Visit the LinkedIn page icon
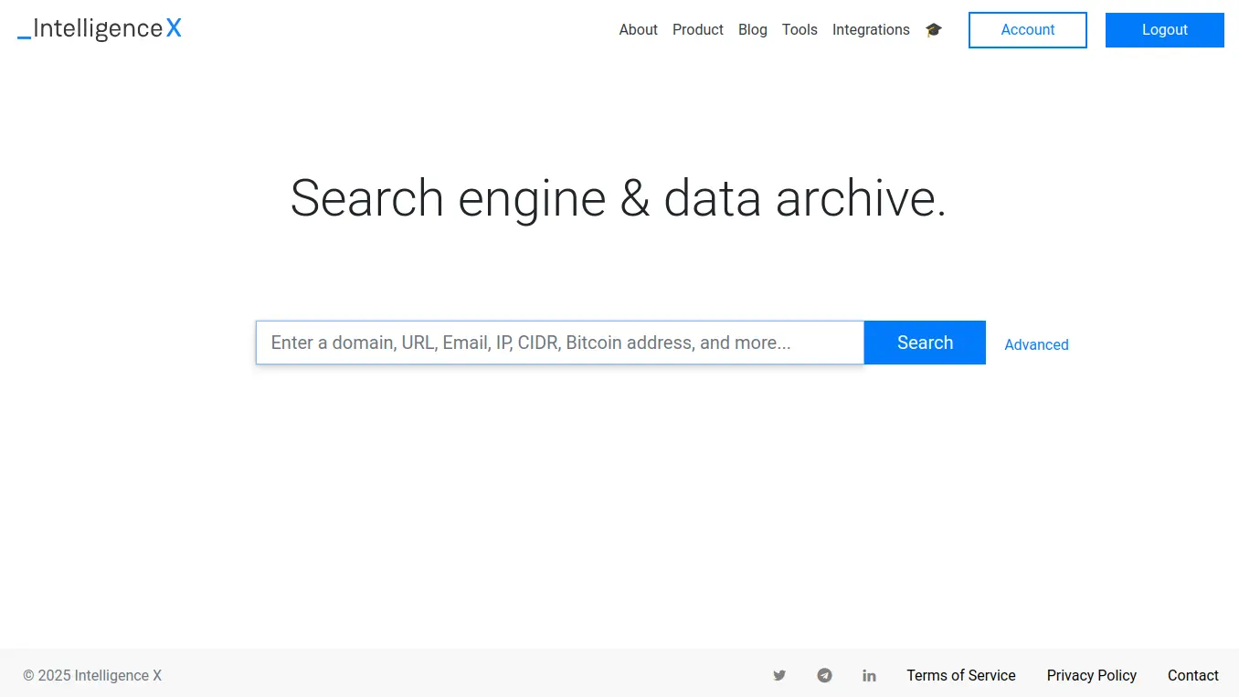Screen dimensions: 1239x697 pos(869,675)
